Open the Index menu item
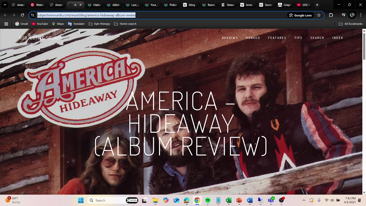The height and width of the screenshot is (206, 366). click(338, 38)
